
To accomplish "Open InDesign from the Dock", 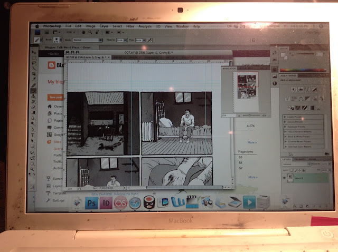I will 106,203.
